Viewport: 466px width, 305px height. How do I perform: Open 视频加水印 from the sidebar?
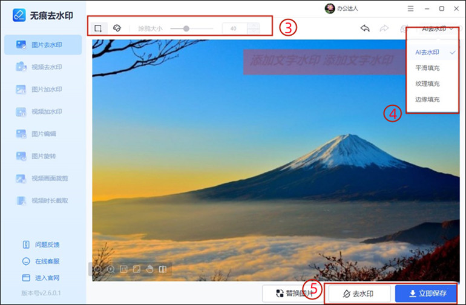[x=43, y=112]
